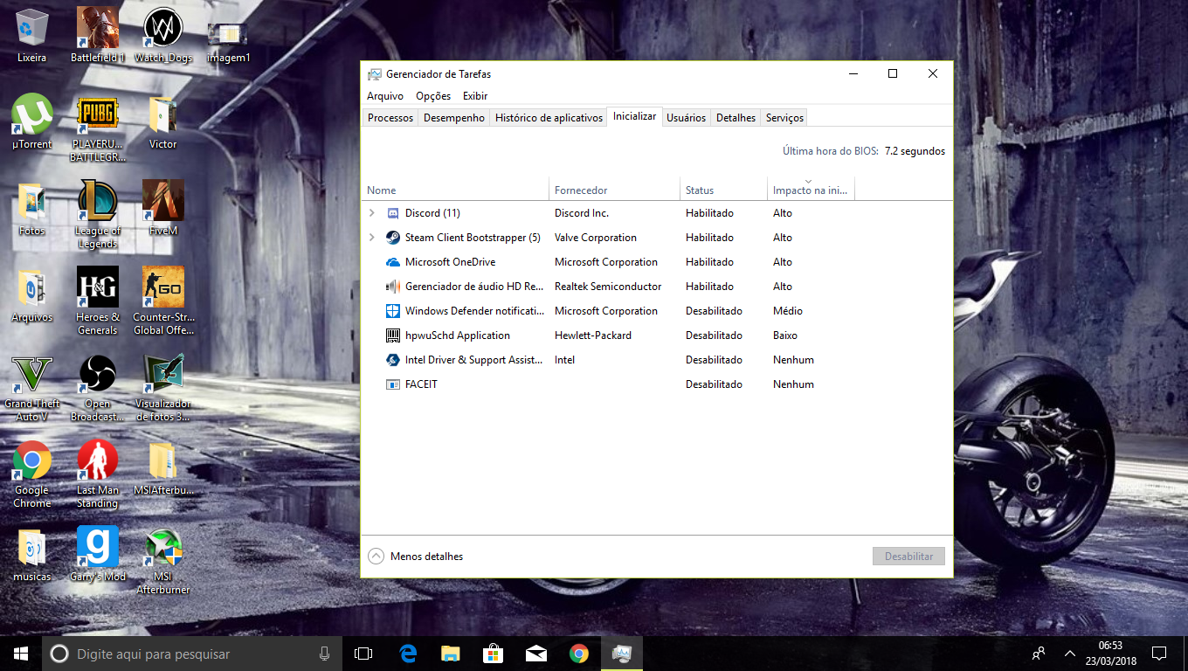This screenshot has width=1188, height=671.
Task: Click the Baixo impact value
Action: pyautogui.click(x=785, y=335)
